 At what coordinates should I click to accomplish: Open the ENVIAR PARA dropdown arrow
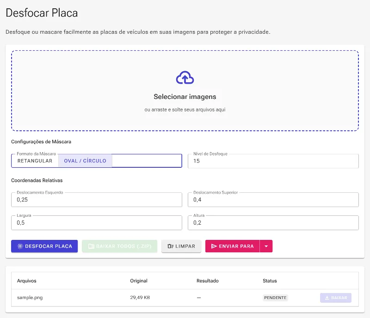(266, 246)
